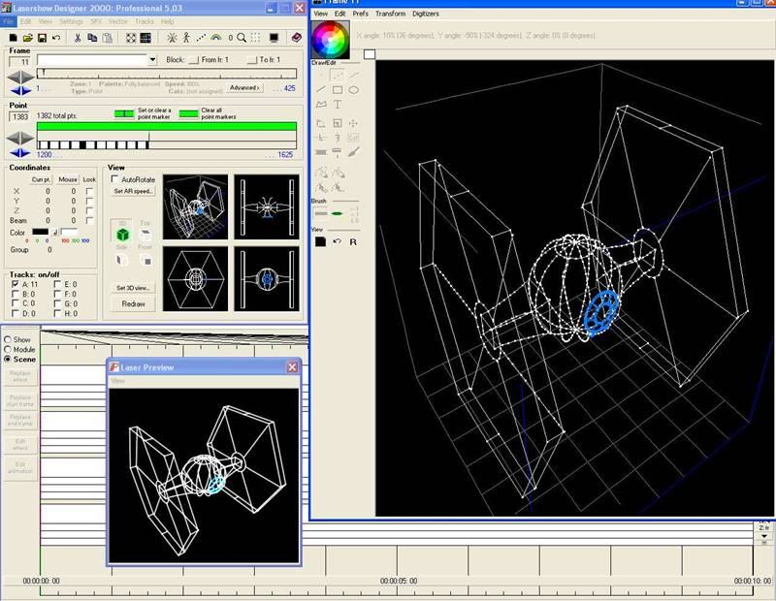Select the Module radio button
The height and width of the screenshot is (601, 776).
click(x=9, y=349)
